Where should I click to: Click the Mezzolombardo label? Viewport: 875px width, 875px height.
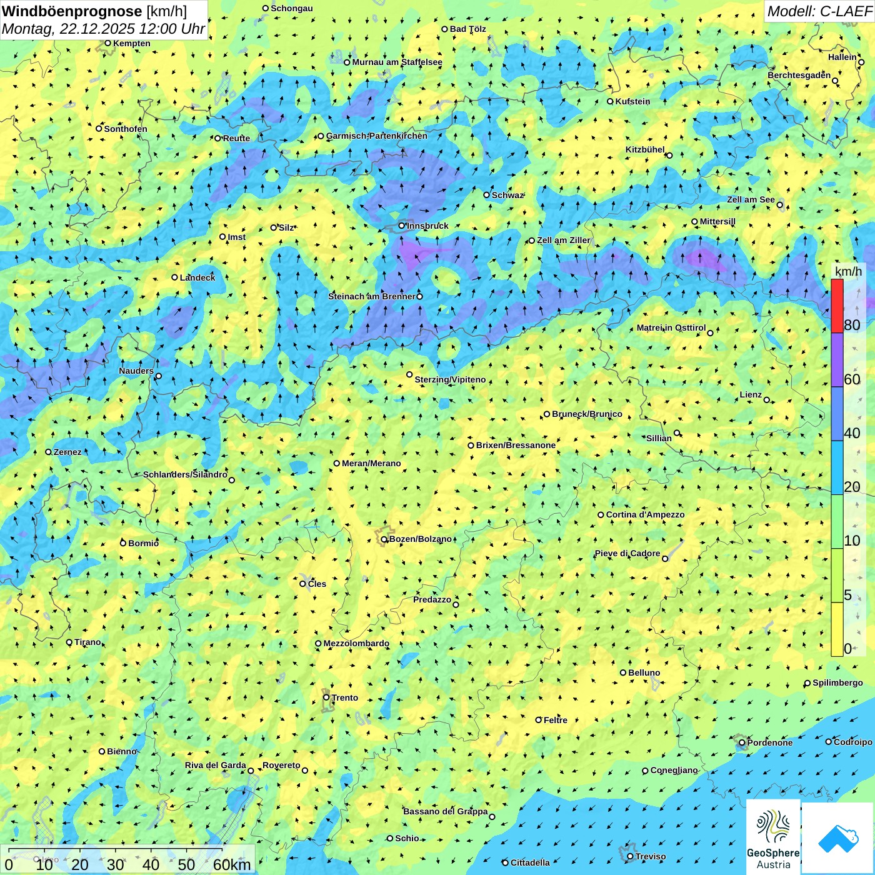point(356,643)
